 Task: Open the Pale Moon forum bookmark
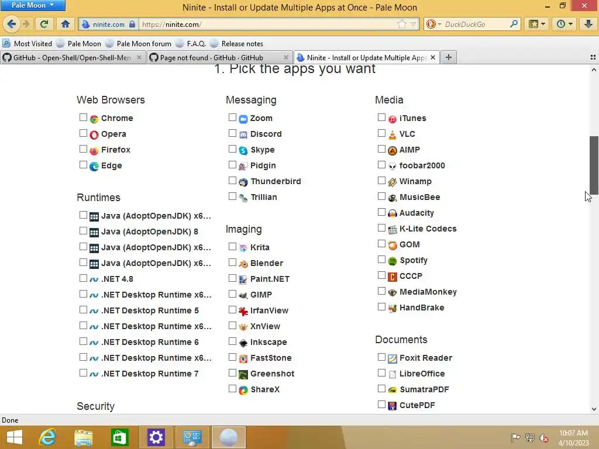[x=138, y=43]
